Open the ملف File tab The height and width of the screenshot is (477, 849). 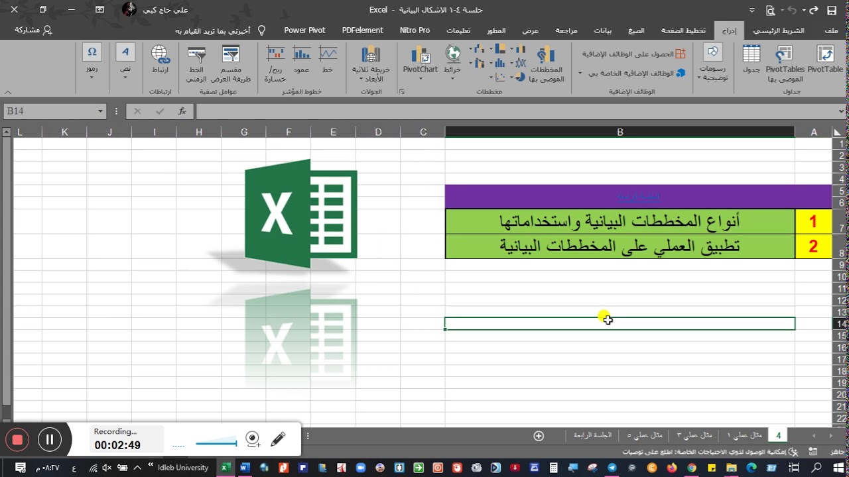pos(831,30)
